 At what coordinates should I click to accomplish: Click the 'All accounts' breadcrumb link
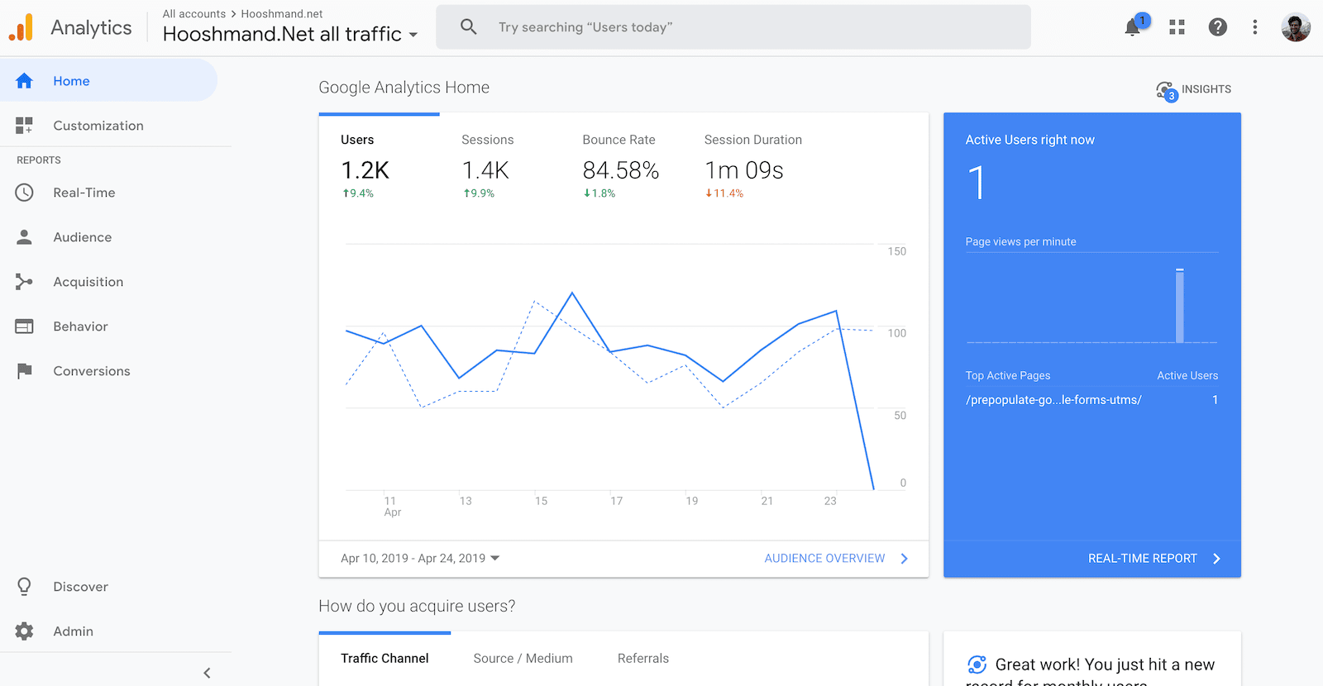click(x=194, y=14)
